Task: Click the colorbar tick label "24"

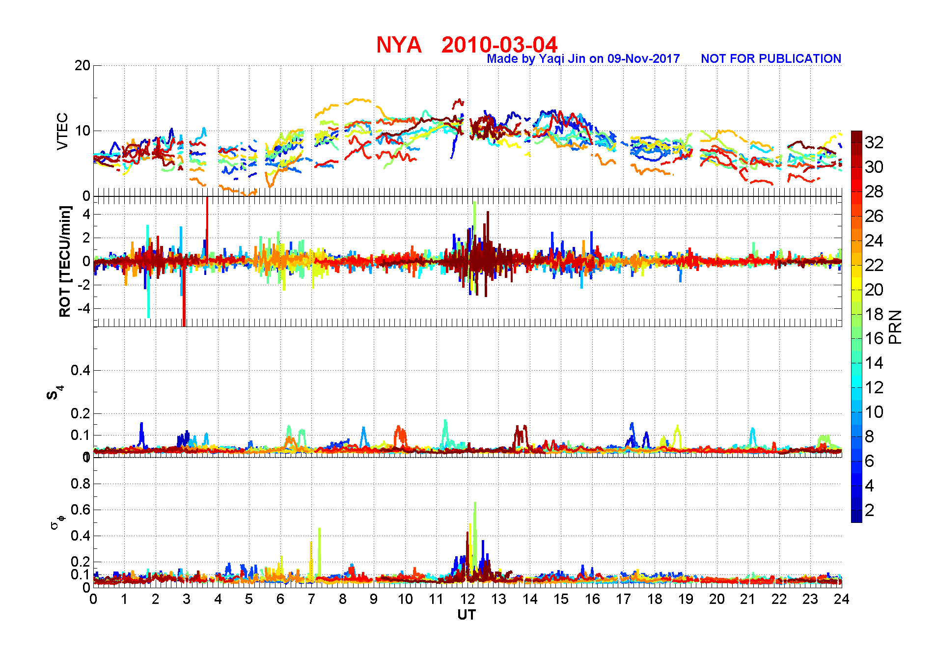Action: pos(874,241)
